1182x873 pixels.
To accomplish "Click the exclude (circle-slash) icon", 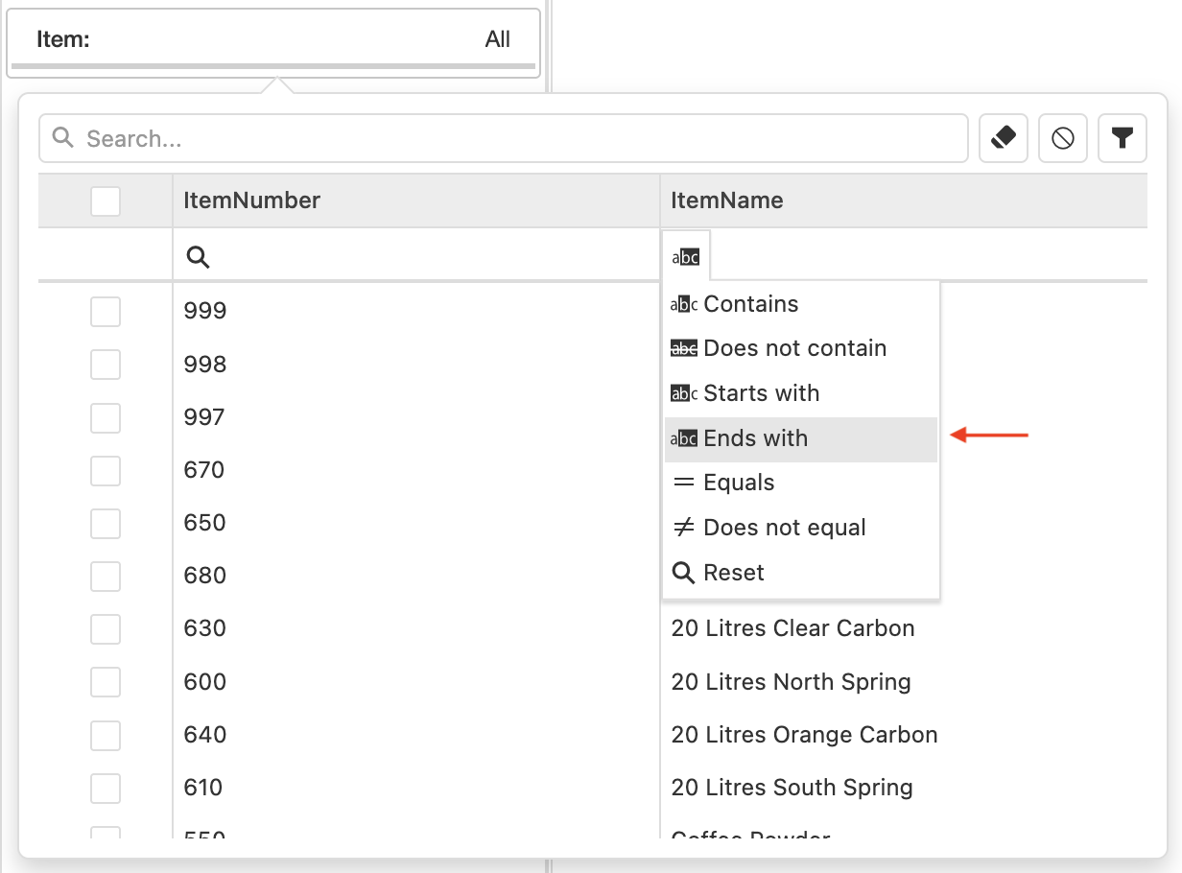I will tap(1063, 138).
